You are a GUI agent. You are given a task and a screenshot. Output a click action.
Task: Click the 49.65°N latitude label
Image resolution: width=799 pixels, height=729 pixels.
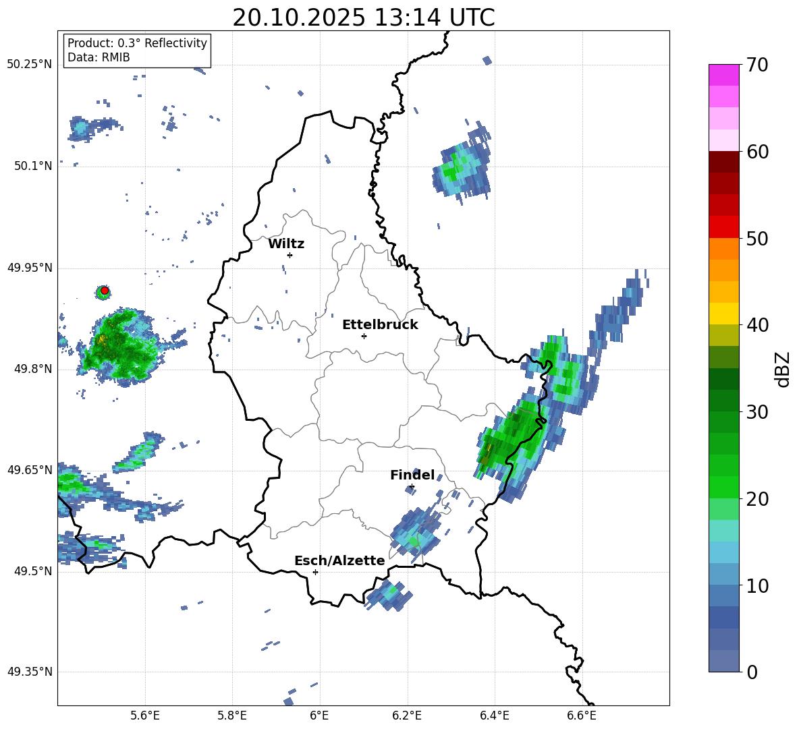(30, 469)
